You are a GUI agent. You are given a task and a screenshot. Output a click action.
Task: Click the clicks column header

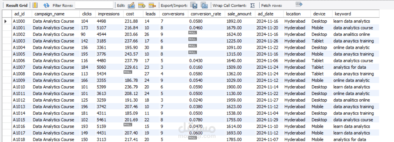pos(87,14)
